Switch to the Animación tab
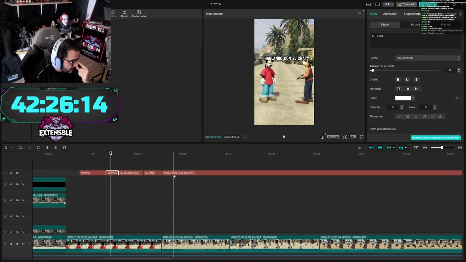 (x=390, y=14)
